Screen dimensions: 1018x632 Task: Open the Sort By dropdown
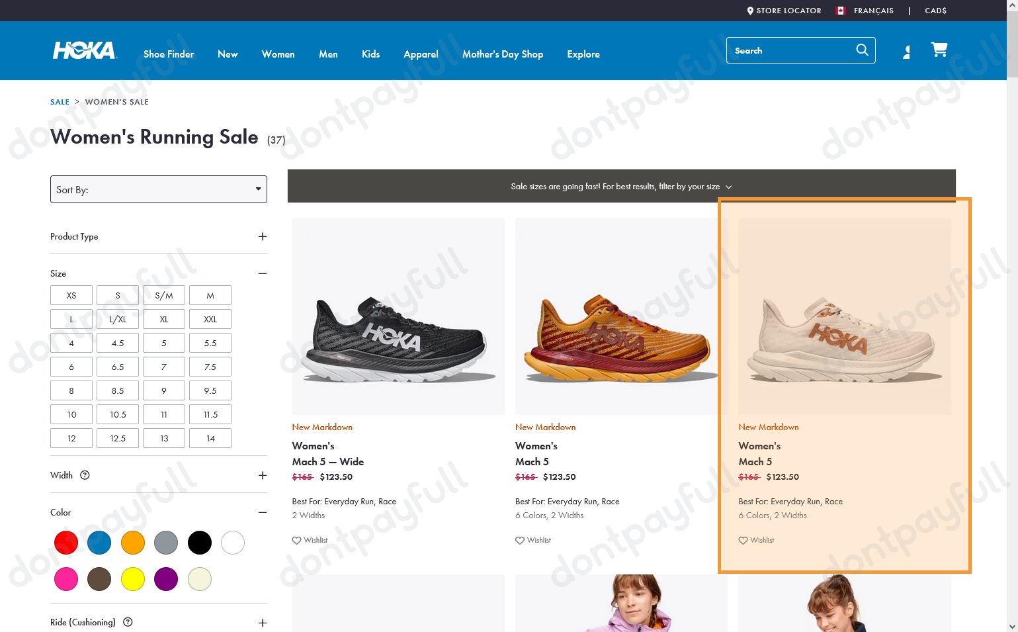point(158,189)
